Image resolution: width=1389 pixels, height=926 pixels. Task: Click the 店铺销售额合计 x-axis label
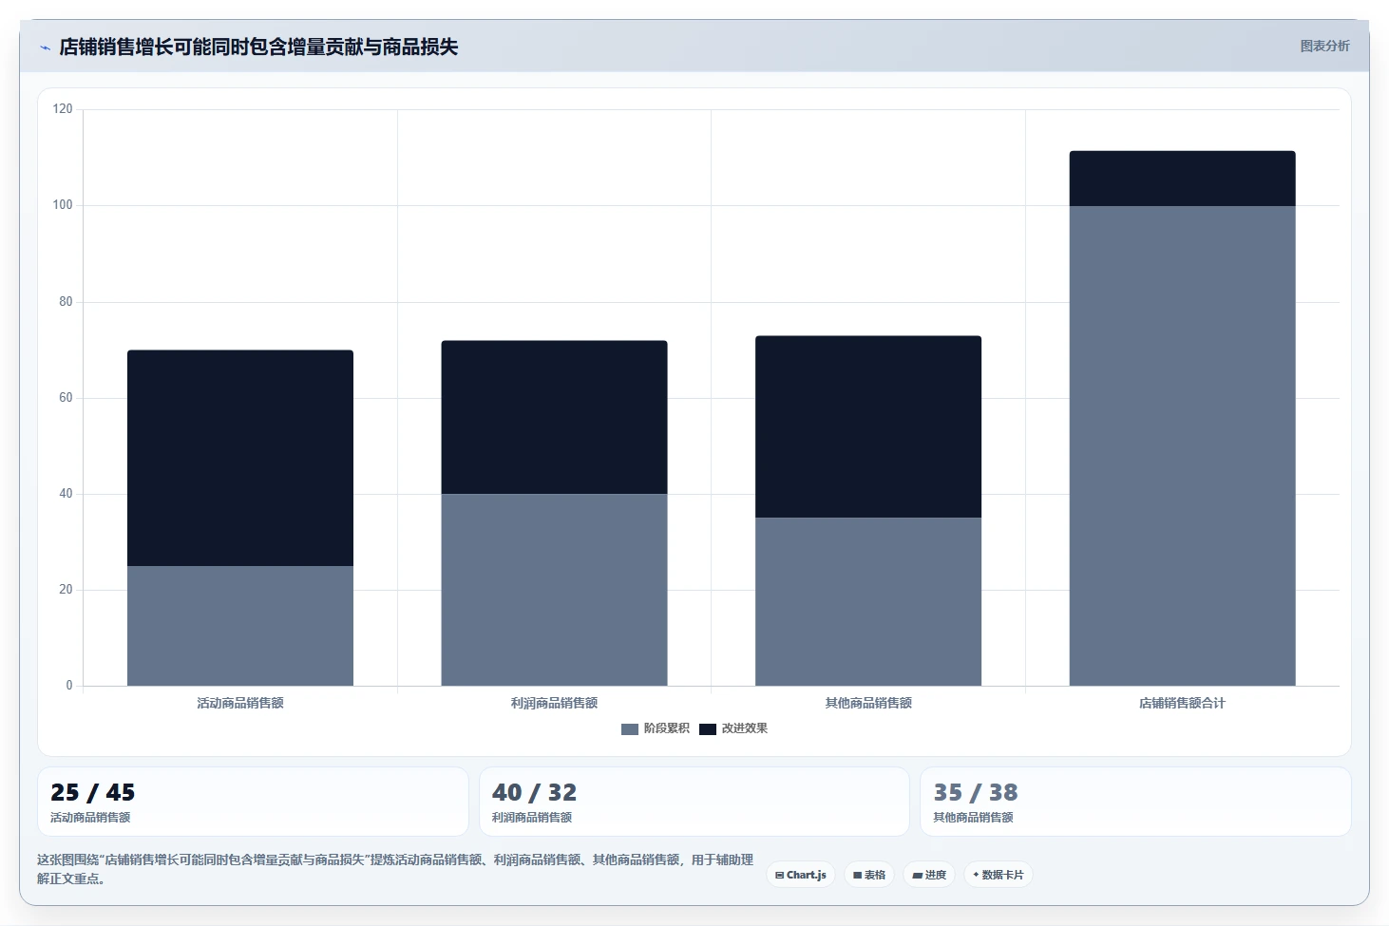pos(1182,703)
